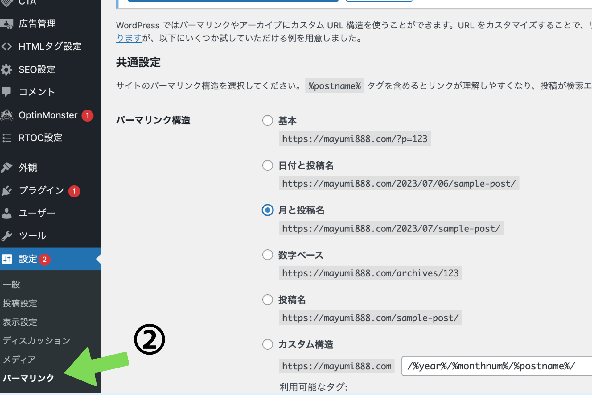
Task: Click the 利用可能なタグ label
Action: click(314, 387)
